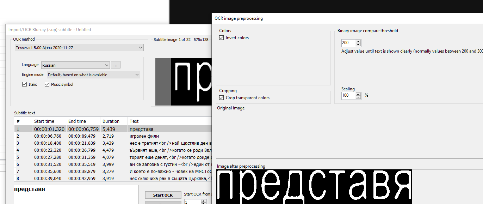
Task: Uncheck Crop transparent colors
Action: pyautogui.click(x=221, y=97)
